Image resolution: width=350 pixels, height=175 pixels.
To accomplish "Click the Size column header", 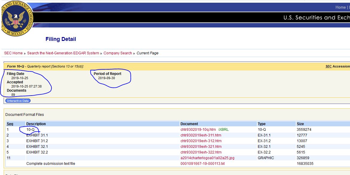I will (x=300, y=124).
